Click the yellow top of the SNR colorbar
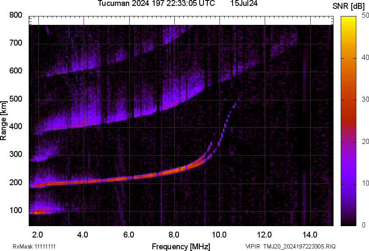 349,20
